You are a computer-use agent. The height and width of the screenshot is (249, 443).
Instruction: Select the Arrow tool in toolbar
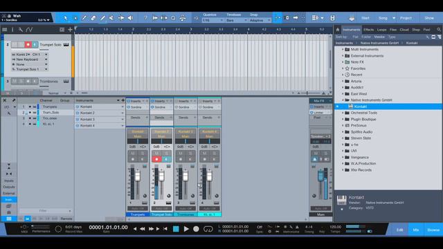[66, 18]
